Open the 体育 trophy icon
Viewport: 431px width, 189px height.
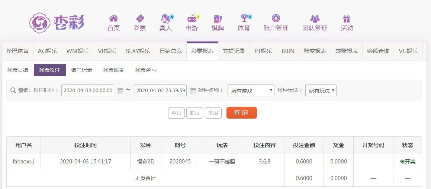(x=244, y=19)
